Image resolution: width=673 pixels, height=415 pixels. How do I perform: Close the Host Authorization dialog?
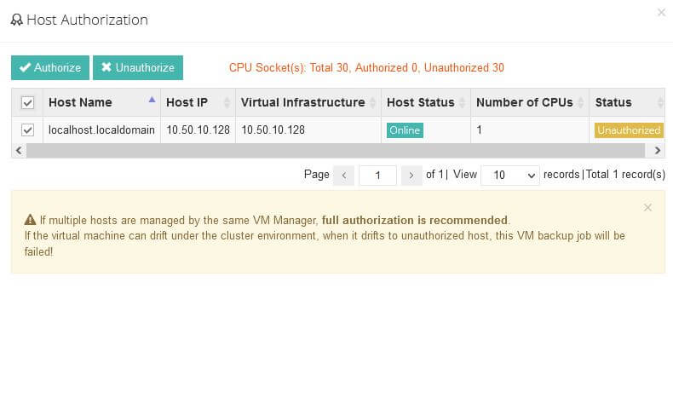661,13
